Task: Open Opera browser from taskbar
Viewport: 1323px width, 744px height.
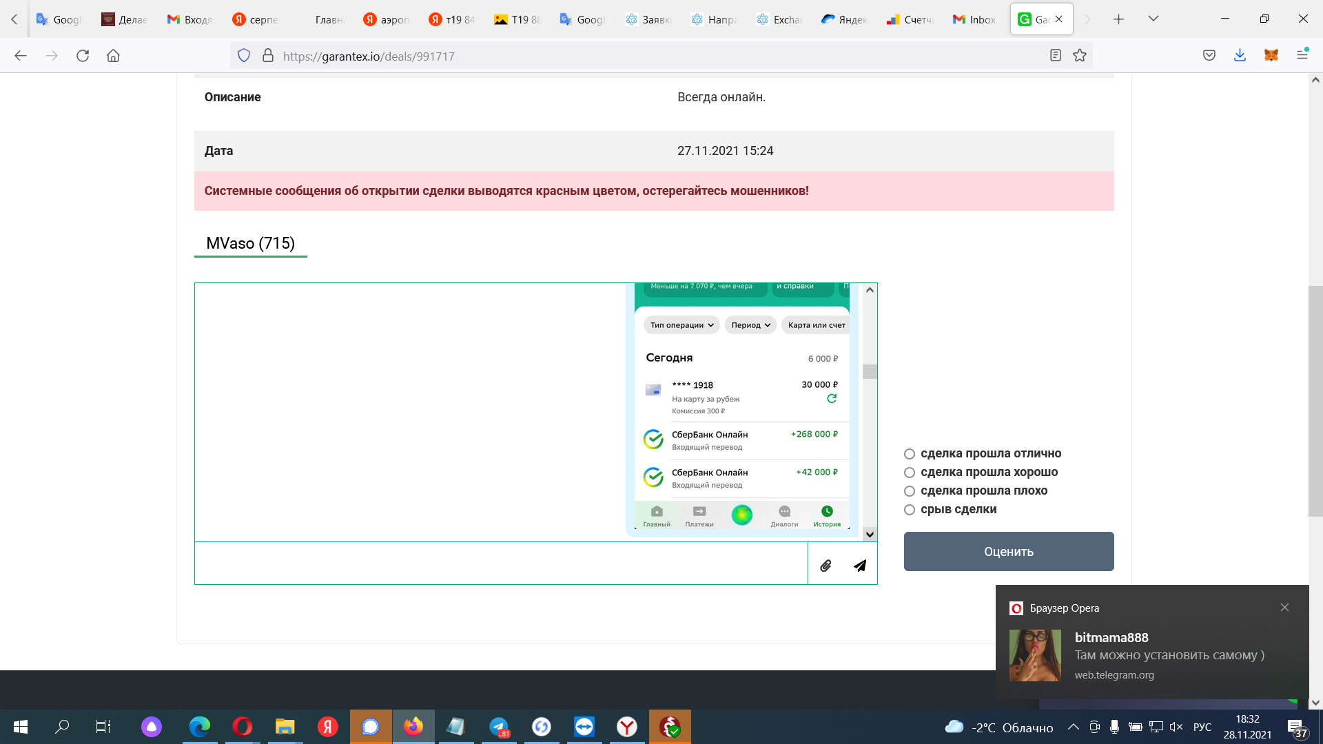Action: [242, 727]
